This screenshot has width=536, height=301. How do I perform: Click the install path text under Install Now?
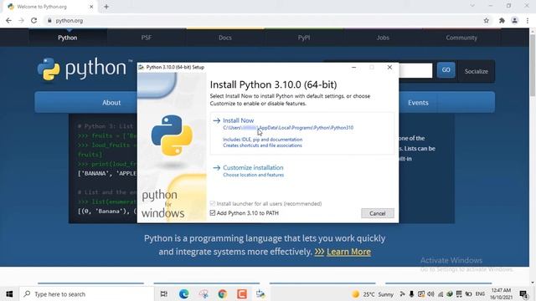point(288,128)
